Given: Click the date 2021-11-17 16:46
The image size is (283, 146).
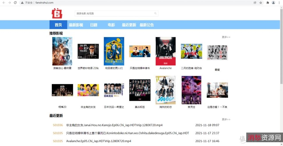Looking at the screenshot, I should (x=207, y=141).
